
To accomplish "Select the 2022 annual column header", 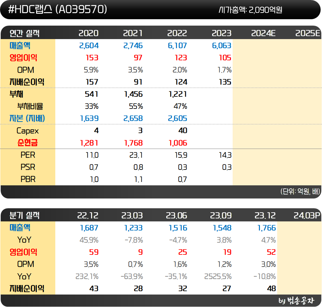I will (x=177, y=33).
